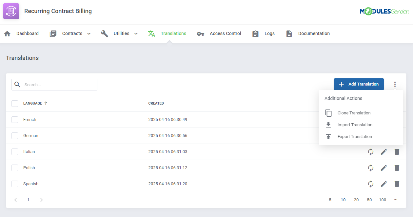Image resolution: width=413 pixels, height=217 pixels.
Task: Expand the Contracts dropdown chevron
Action: (x=89, y=34)
